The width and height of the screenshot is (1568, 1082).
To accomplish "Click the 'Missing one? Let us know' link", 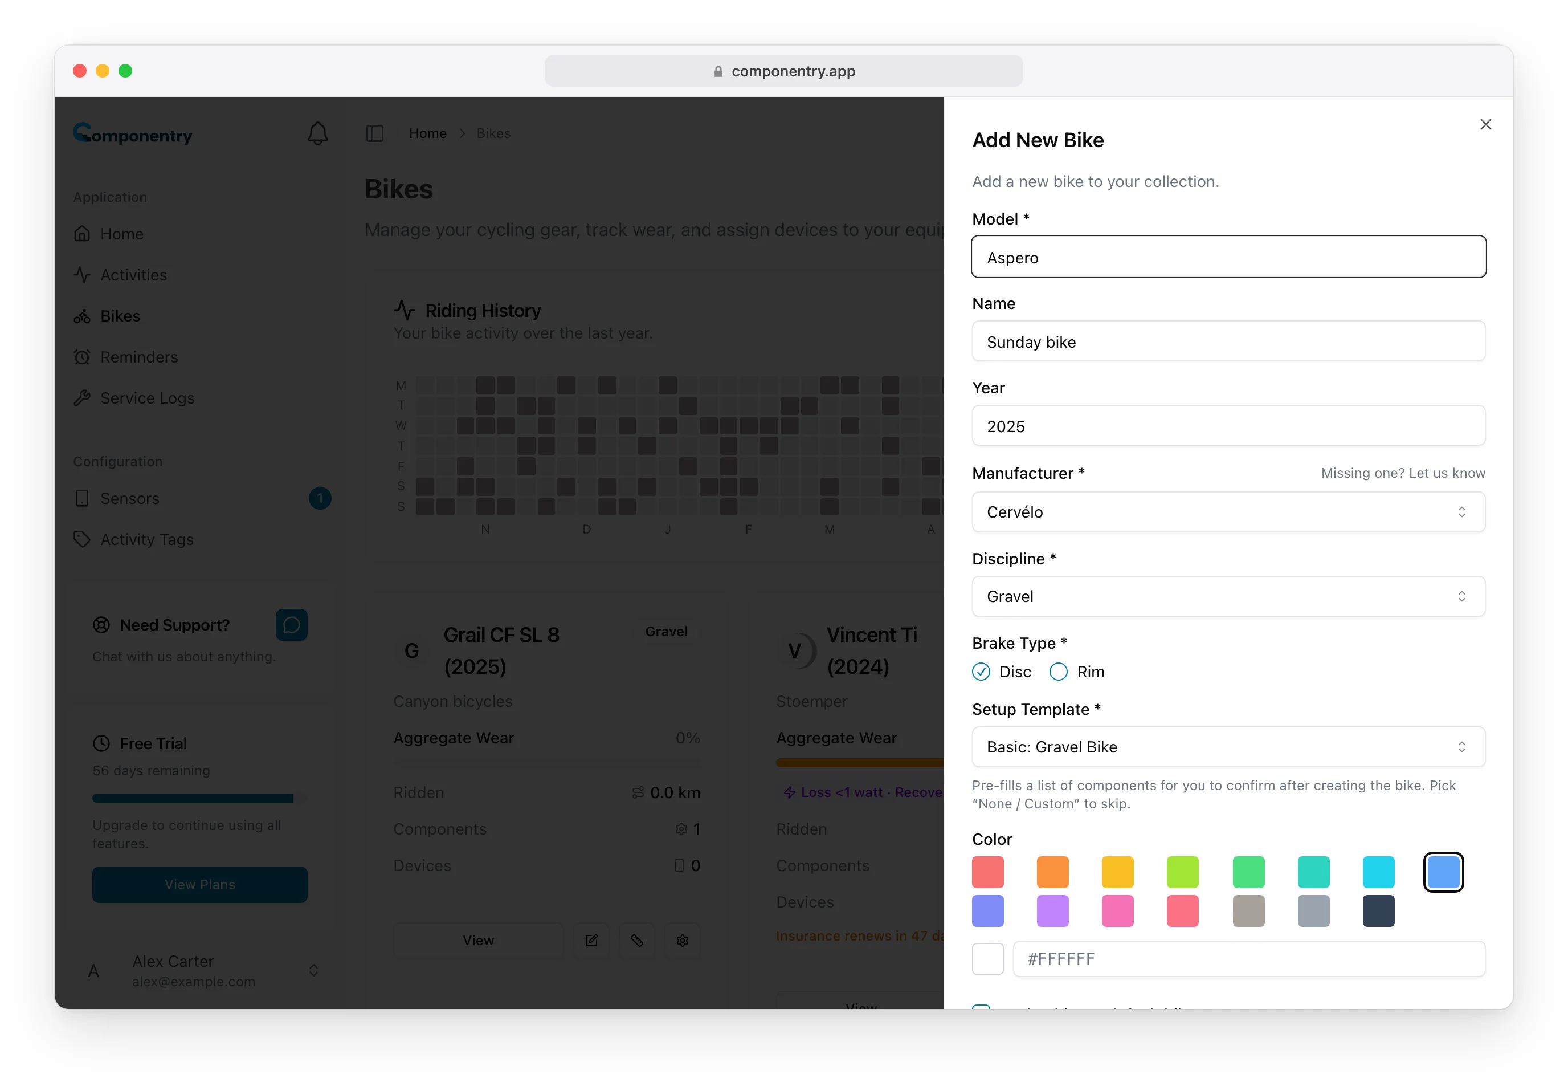I will [1403, 473].
